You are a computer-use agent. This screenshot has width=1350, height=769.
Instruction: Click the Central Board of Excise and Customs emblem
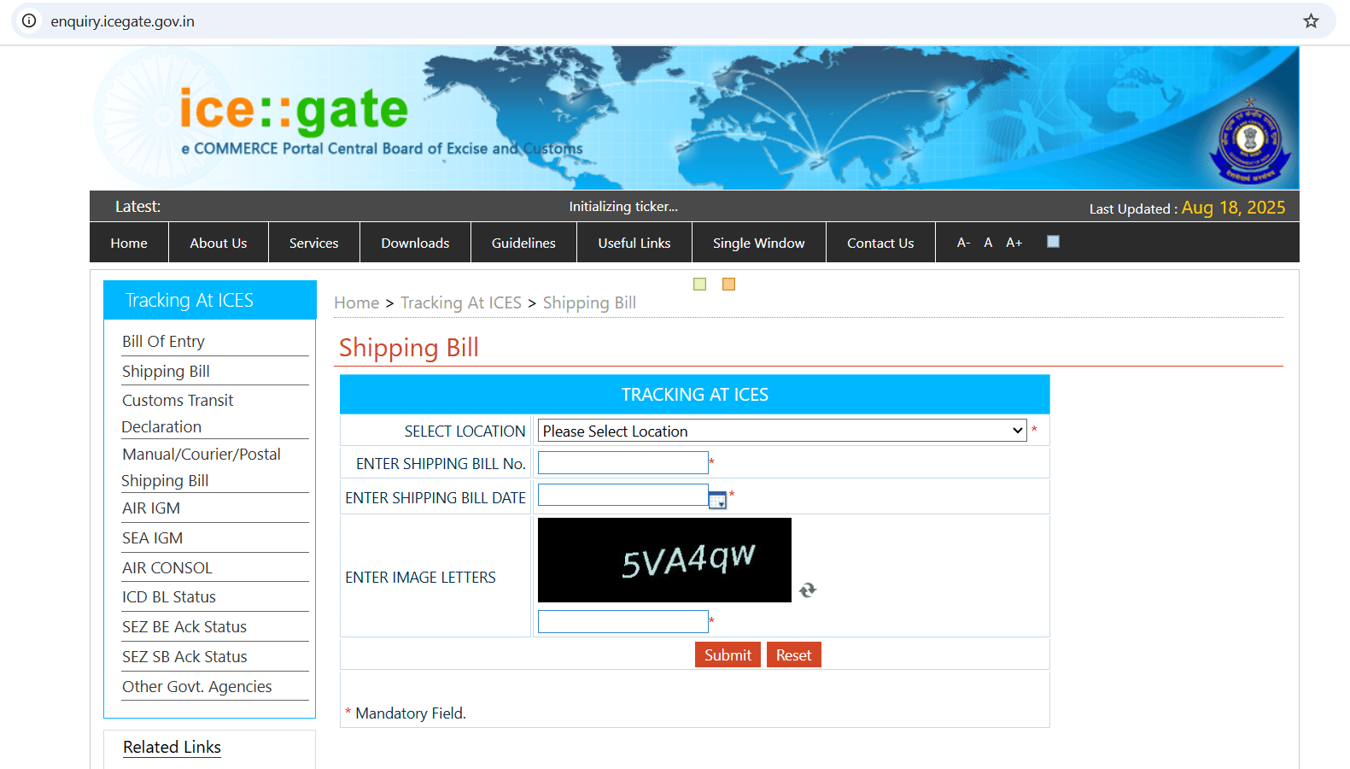(1249, 142)
